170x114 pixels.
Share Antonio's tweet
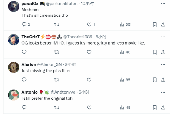tap(163, 107)
